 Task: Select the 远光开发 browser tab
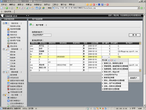point(7,12)
